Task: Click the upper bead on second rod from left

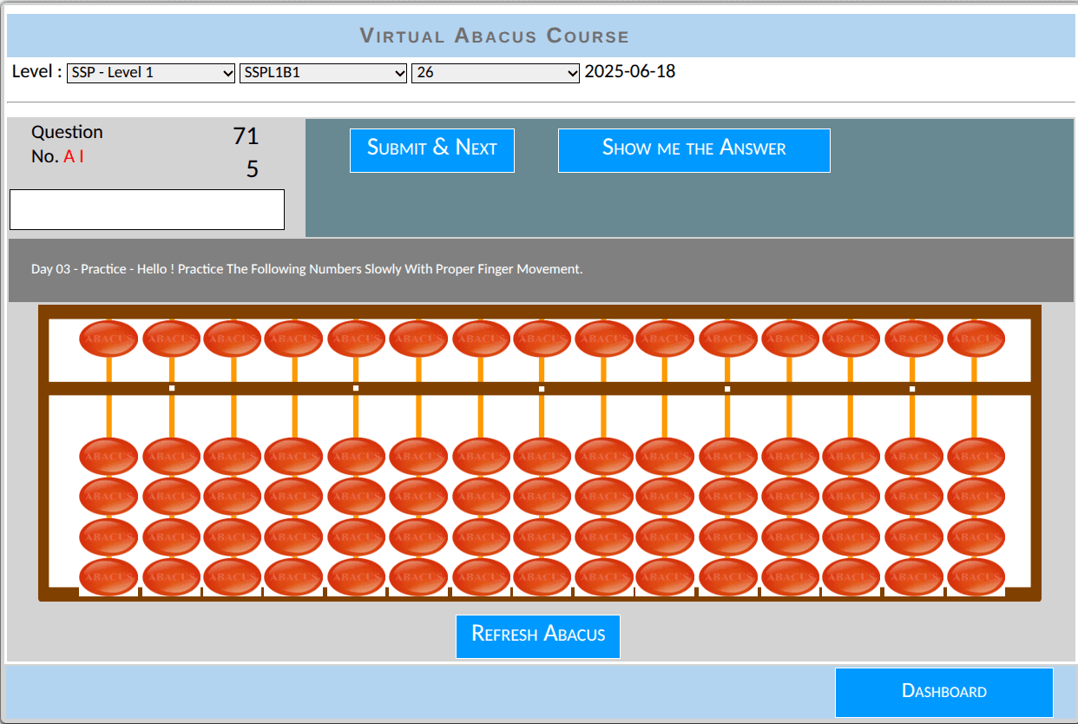Action: [x=171, y=339]
